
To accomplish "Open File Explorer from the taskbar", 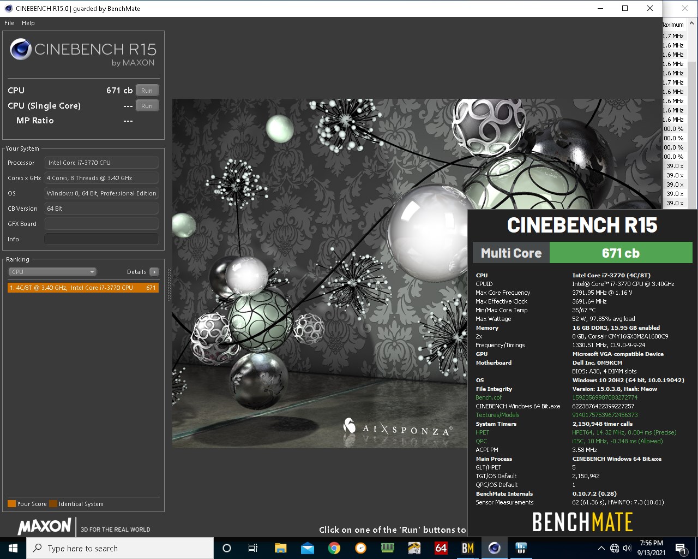I will [280, 548].
